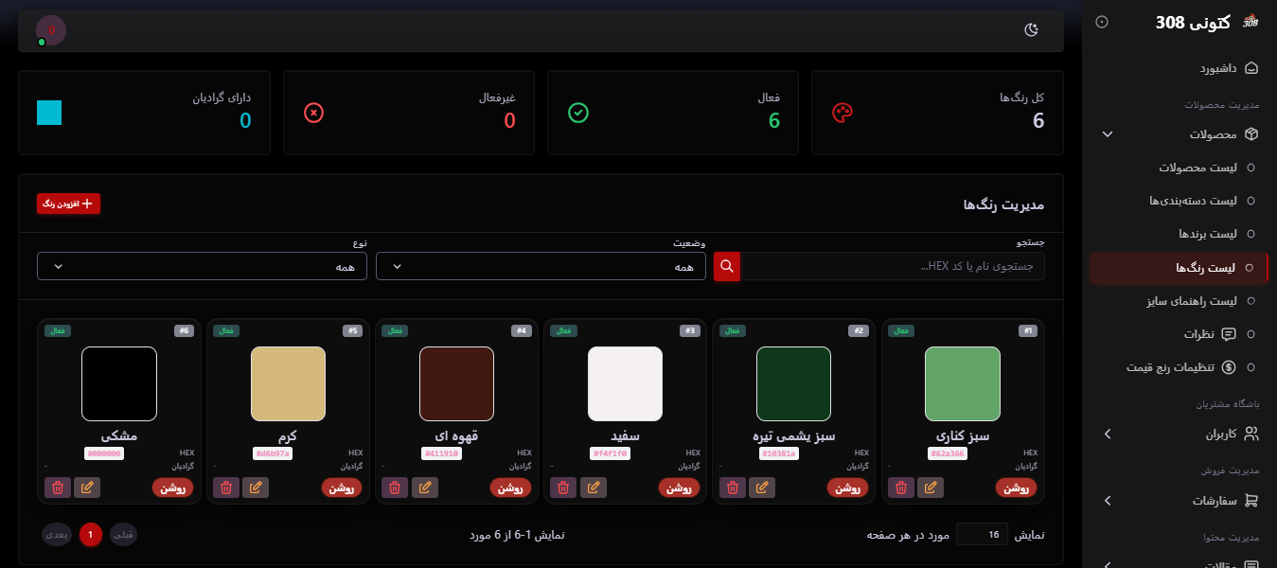Screen dimensions: 1277x568
Task: Click the cyan square gradient icon
Action: [49, 113]
